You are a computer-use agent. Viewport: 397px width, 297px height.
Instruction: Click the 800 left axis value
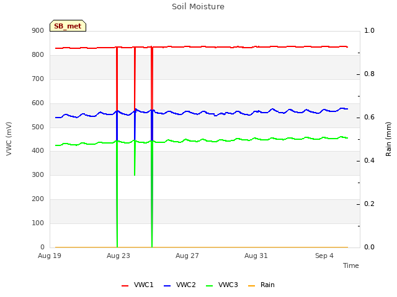(38, 55)
